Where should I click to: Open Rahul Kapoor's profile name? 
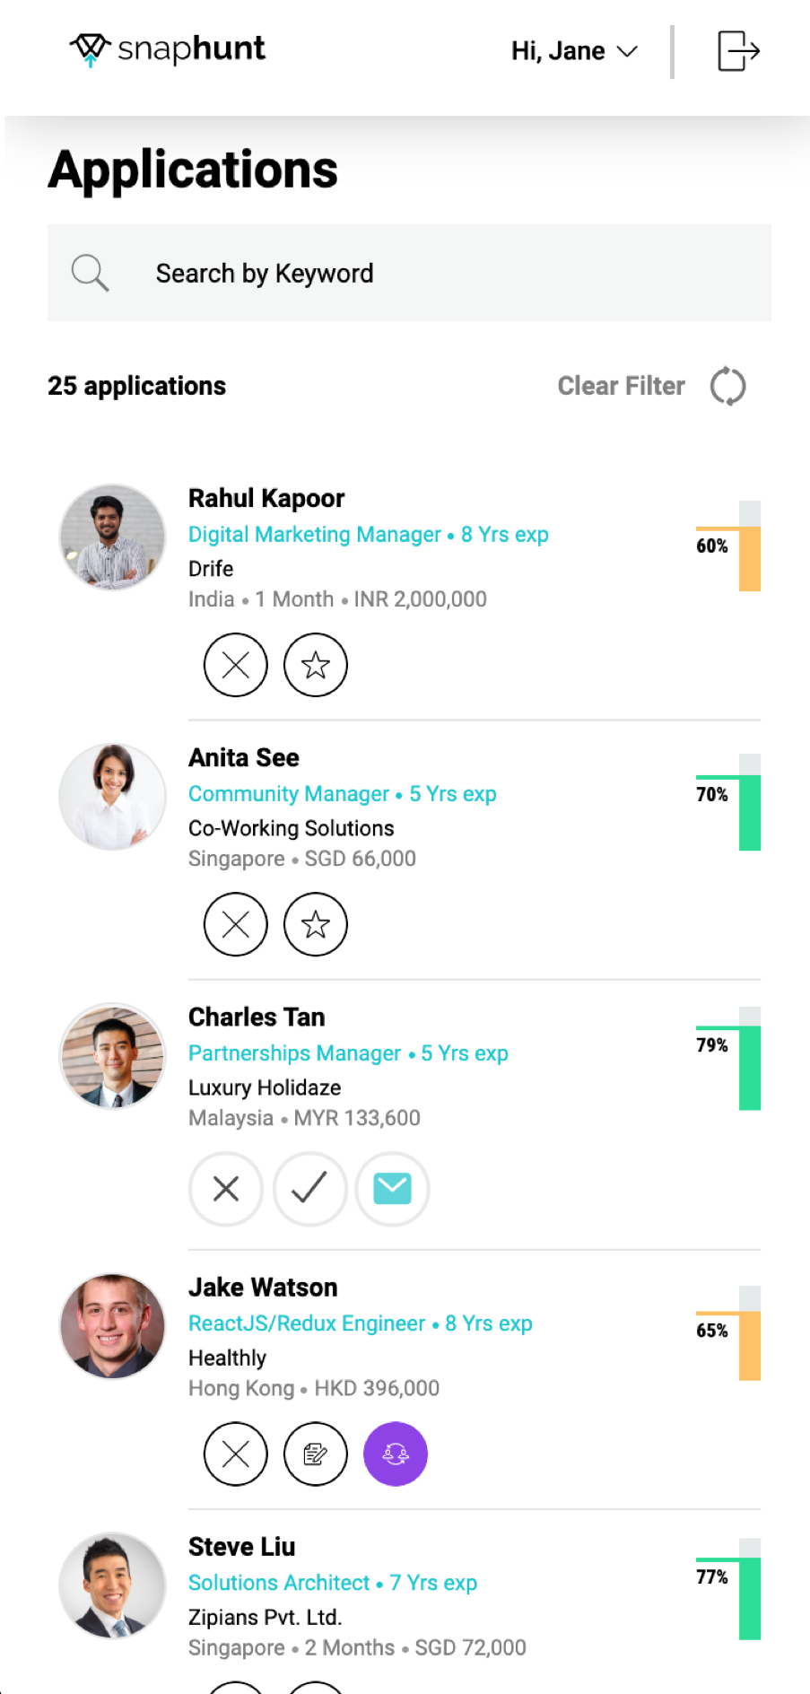266,498
